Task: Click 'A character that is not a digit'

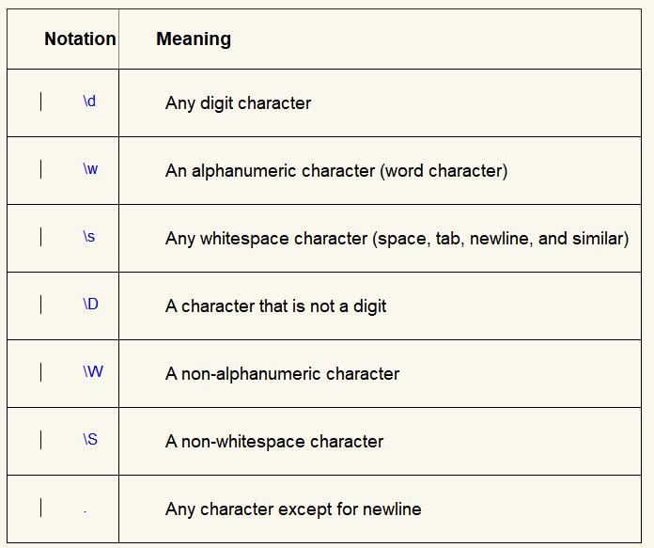Action: 275,305
